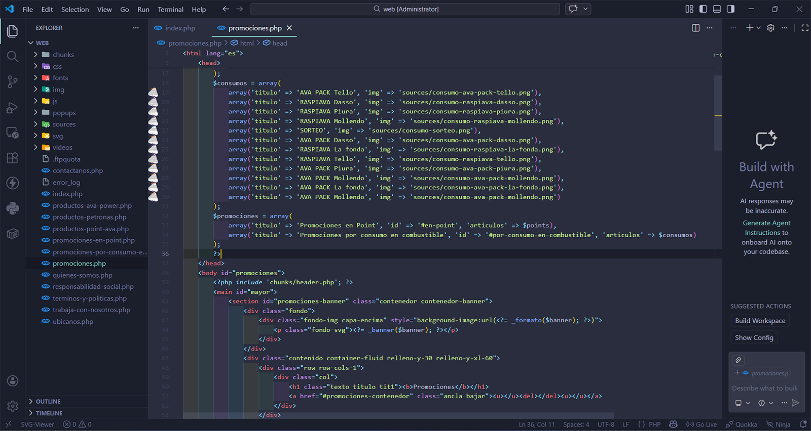
Task: Click the Build Workspace button
Action: pos(760,321)
